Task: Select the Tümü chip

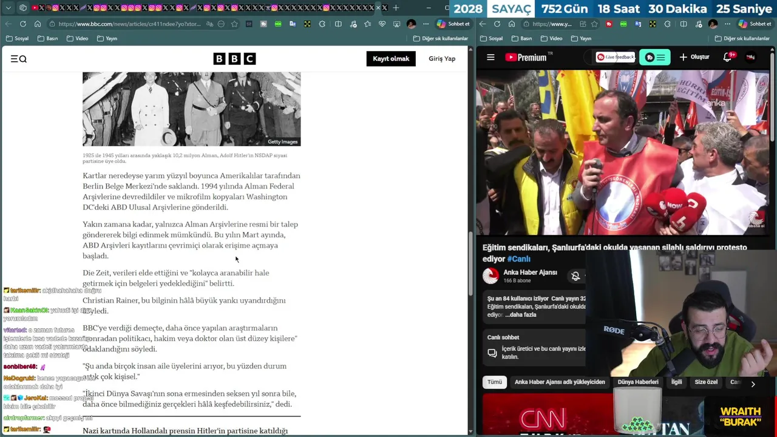Action: [x=495, y=382]
